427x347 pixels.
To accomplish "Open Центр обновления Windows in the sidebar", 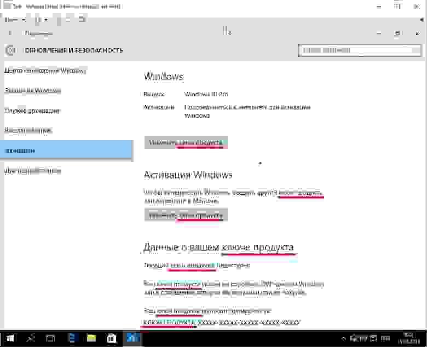I will [x=45, y=71].
